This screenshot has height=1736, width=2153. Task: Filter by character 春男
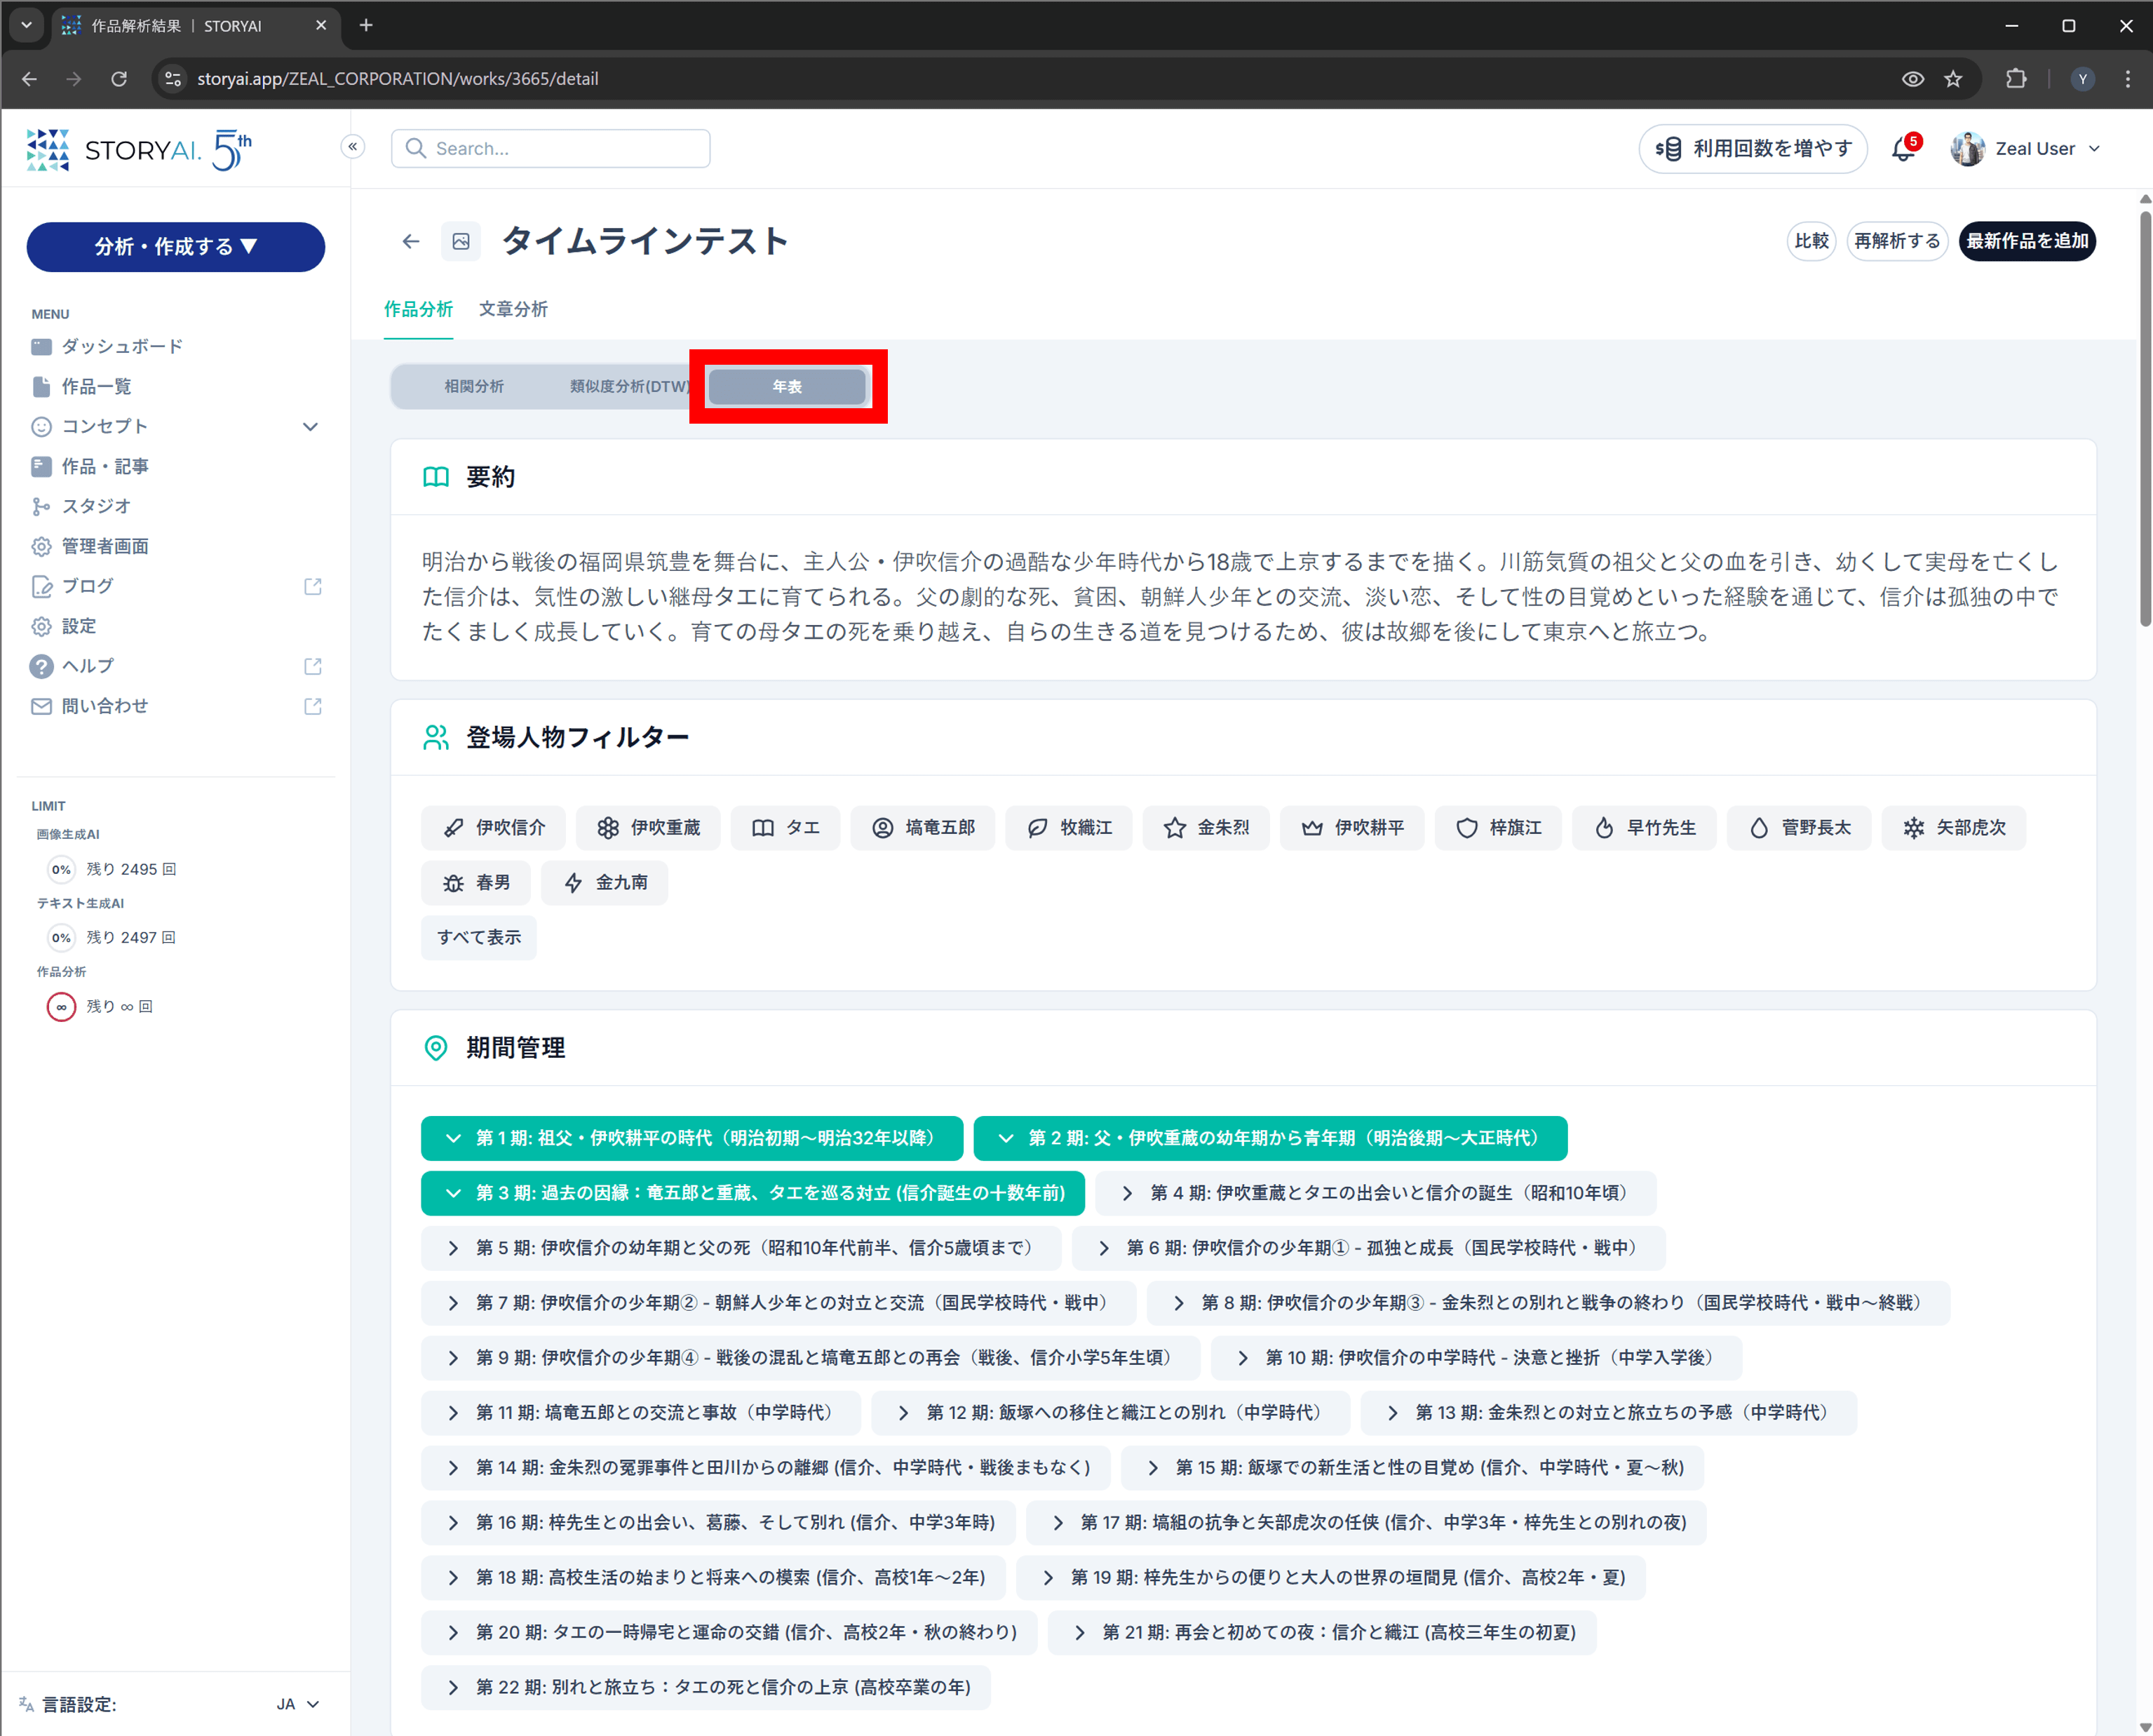[476, 883]
